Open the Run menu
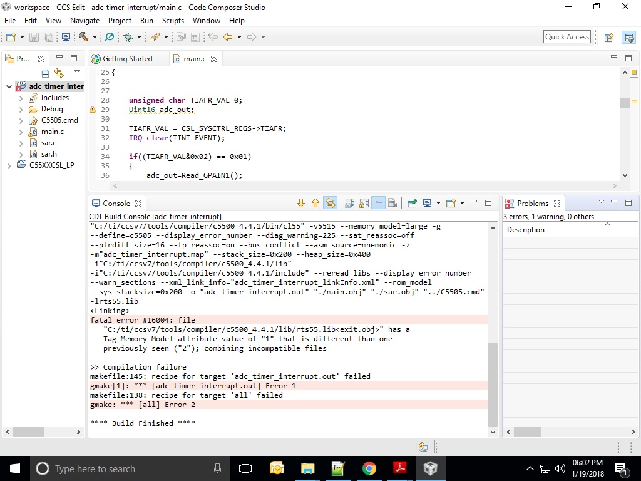Image resolution: width=641 pixels, height=481 pixels. point(146,21)
